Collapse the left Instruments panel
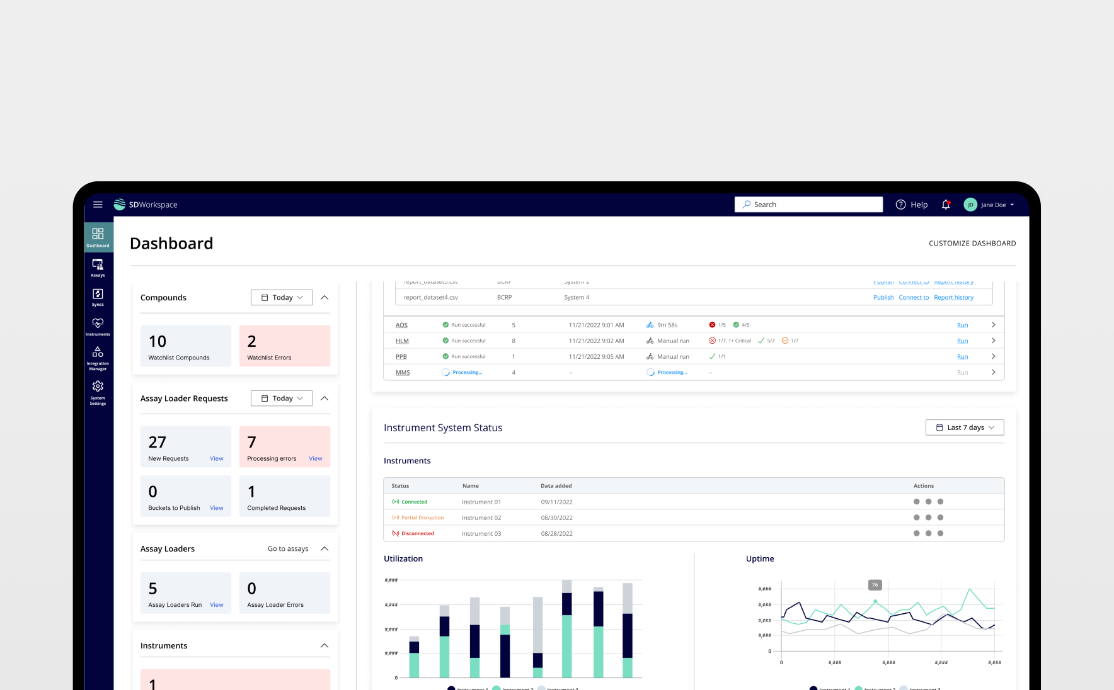 pos(324,645)
